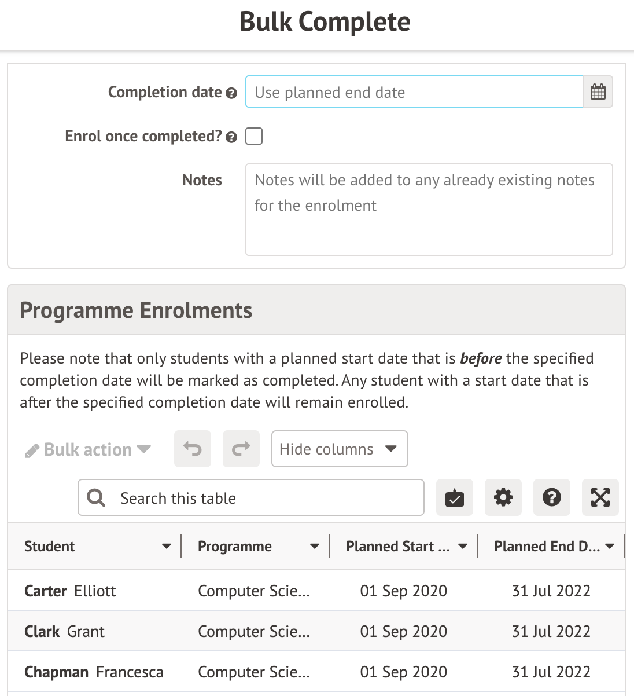Select the Carter Elliott student row

click(x=70, y=591)
